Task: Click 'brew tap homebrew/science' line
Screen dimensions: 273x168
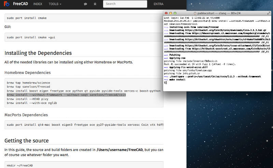Action: point(28,82)
